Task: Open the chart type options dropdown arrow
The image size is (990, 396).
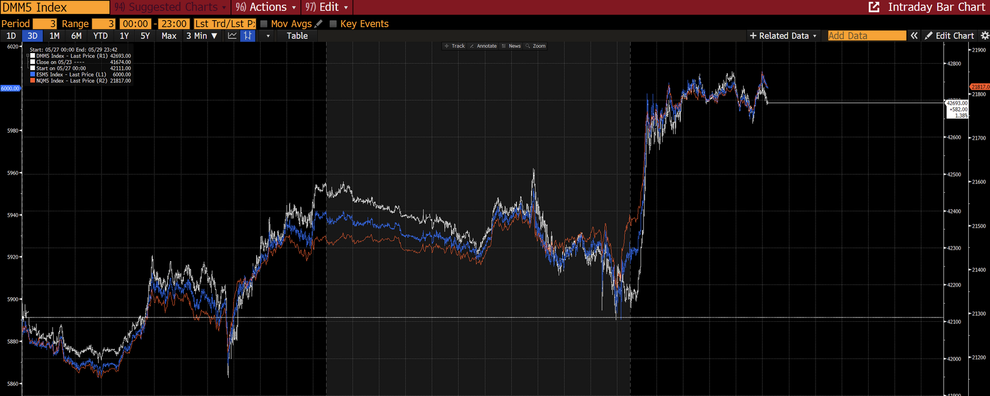Action: pyautogui.click(x=268, y=36)
